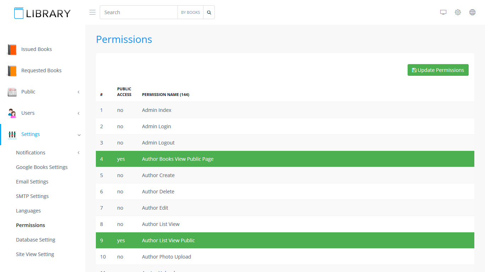Focus the Search input field
This screenshot has height=272, width=485.
(138, 12)
